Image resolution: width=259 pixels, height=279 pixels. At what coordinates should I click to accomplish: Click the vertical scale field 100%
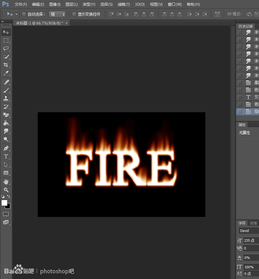click(251, 267)
